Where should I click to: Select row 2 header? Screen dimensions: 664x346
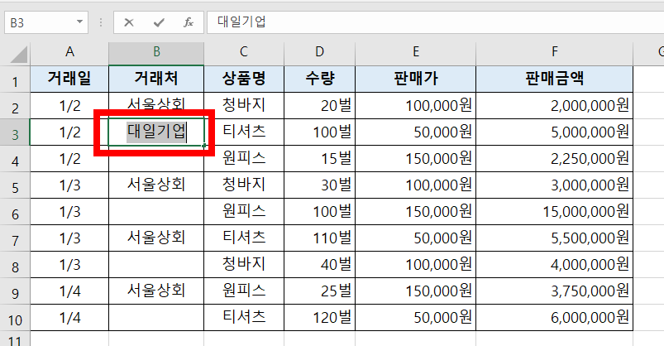tap(15, 106)
